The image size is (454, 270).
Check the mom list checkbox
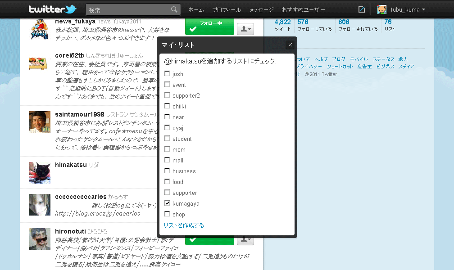click(167, 149)
